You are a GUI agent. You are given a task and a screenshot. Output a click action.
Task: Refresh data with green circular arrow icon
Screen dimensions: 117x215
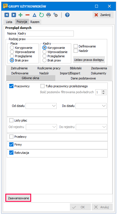[41, 15]
